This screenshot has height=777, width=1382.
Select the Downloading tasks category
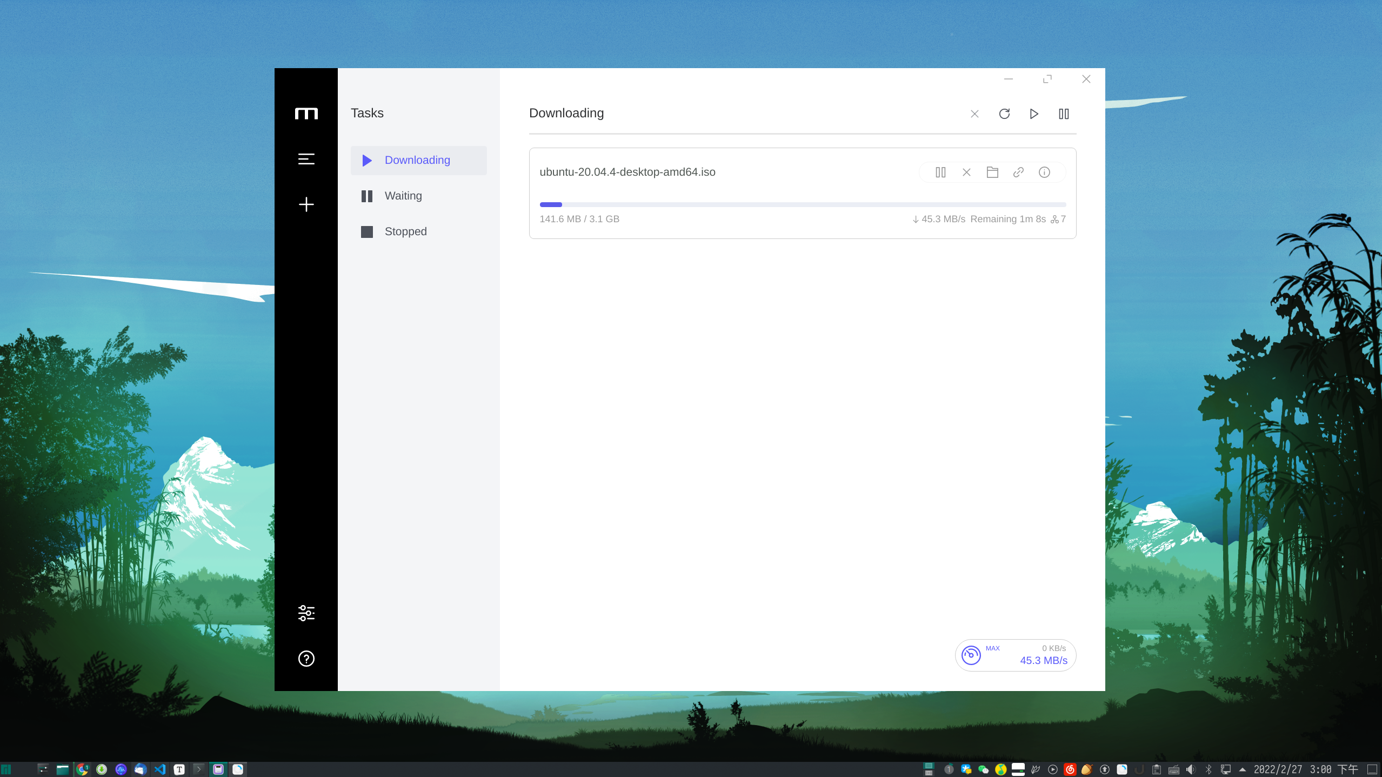(x=418, y=161)
